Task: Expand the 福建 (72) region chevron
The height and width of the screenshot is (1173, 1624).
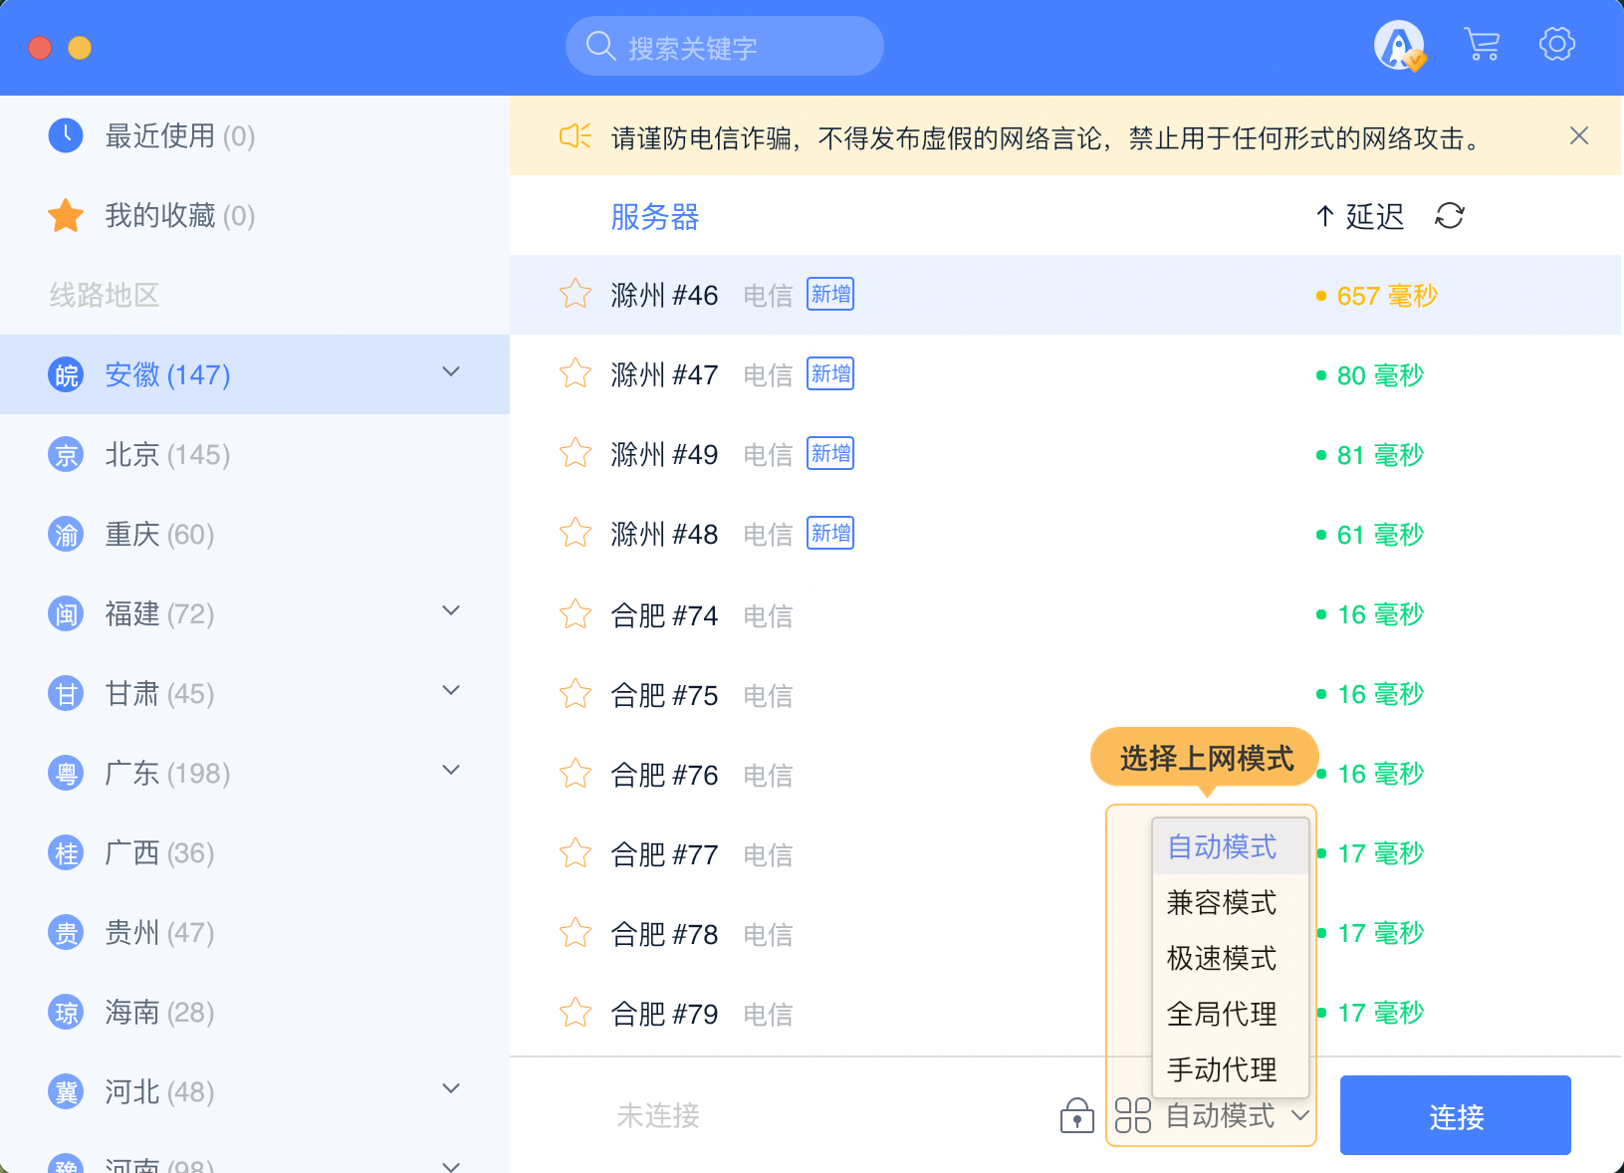Action: (451, 611)
